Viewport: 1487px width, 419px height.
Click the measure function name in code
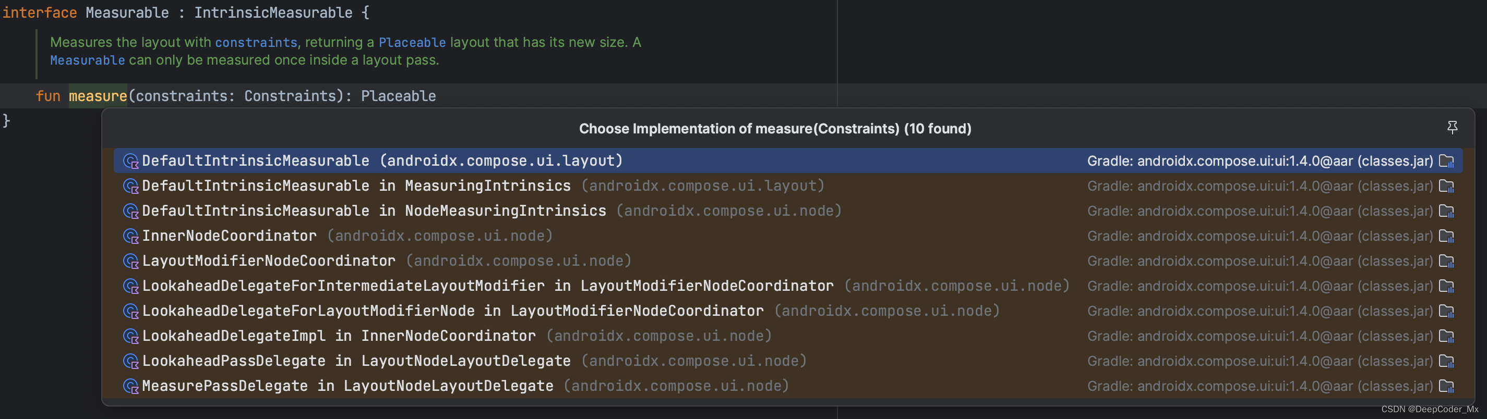pyautogui.click(x=98, y=96)
